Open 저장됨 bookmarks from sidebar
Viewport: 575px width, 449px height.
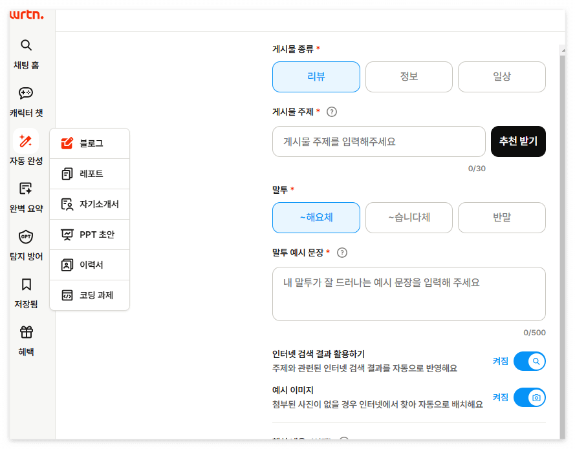[26, 291]
